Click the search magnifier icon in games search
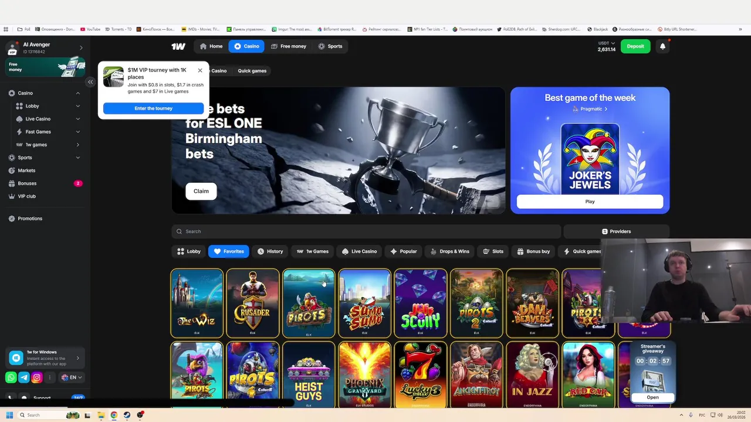This screenshot has height=422, width=751. tap(180, 232)
